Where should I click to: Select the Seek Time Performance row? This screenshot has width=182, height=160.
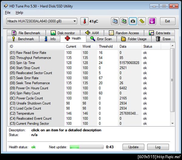[x=89, y=83]
